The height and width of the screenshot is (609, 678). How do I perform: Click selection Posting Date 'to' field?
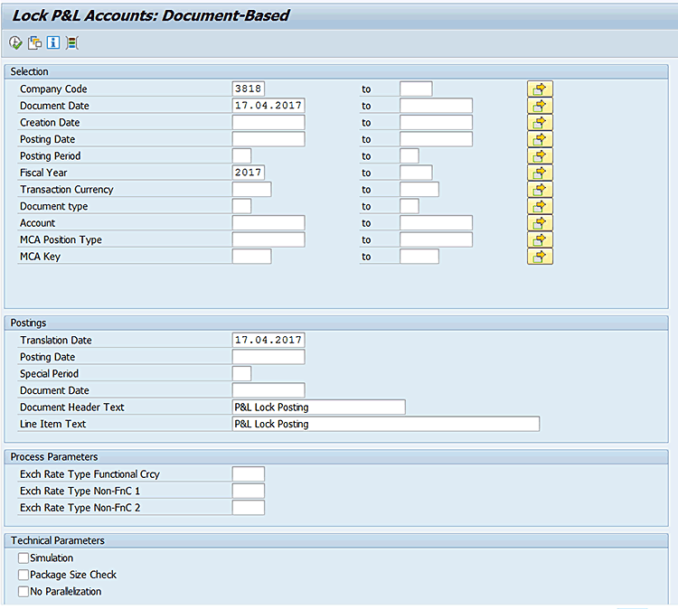[436, 139]
